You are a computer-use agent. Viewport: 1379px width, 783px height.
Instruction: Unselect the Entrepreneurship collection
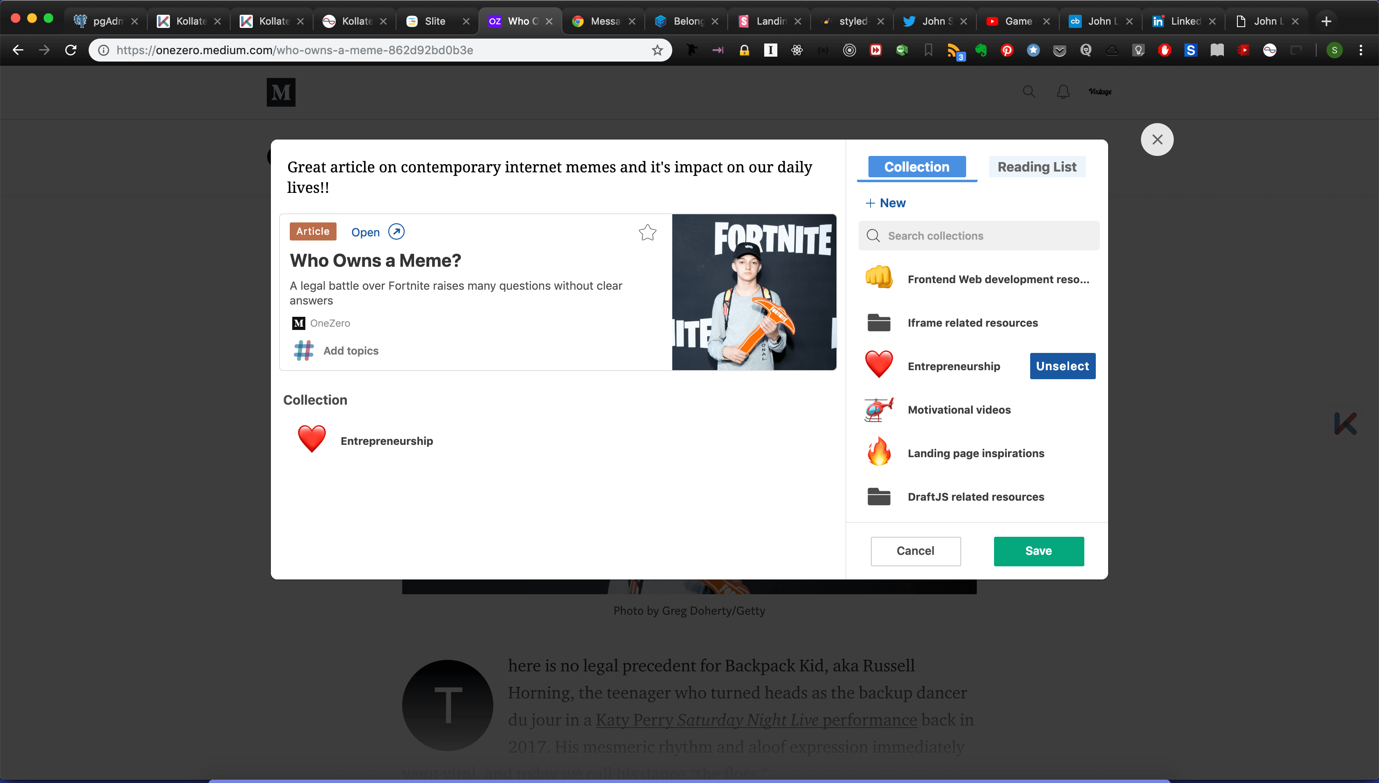[x=1062, y=366]
